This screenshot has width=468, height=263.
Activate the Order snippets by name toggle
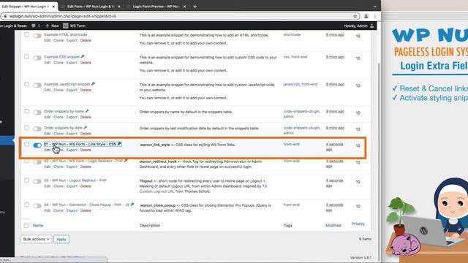37,113
